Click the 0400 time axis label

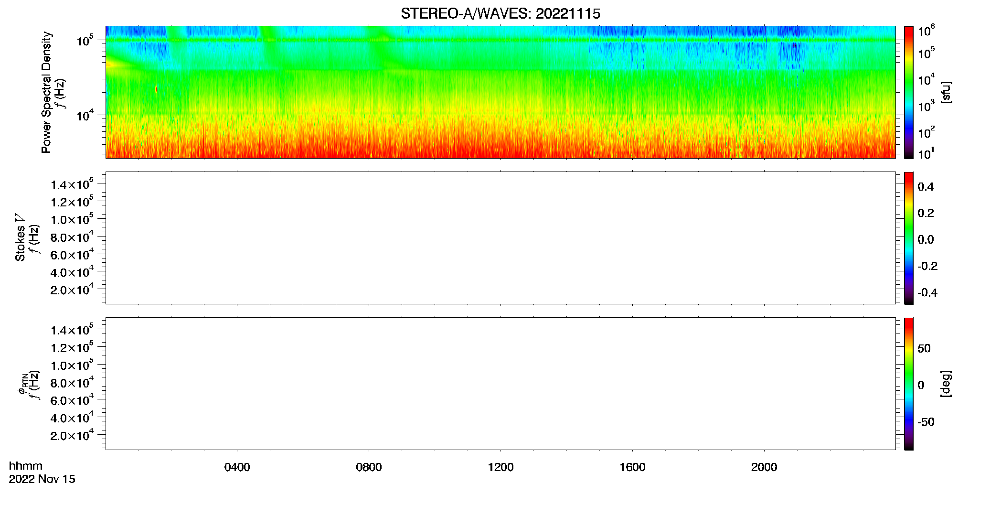pyautogui.click(x=237, y=467)
